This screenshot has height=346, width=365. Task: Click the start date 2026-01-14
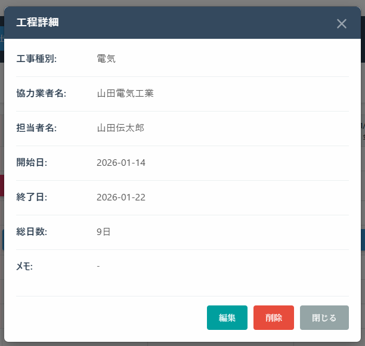[x=121, y=163]
